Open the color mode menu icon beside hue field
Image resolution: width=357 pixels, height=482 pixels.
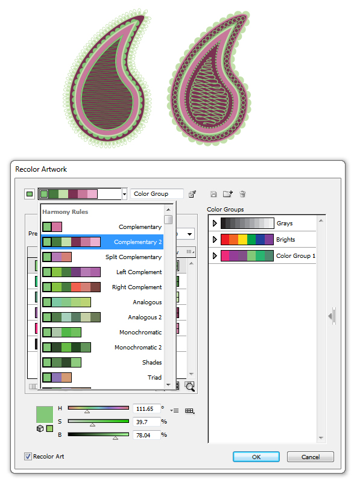[x=174, y=410]
